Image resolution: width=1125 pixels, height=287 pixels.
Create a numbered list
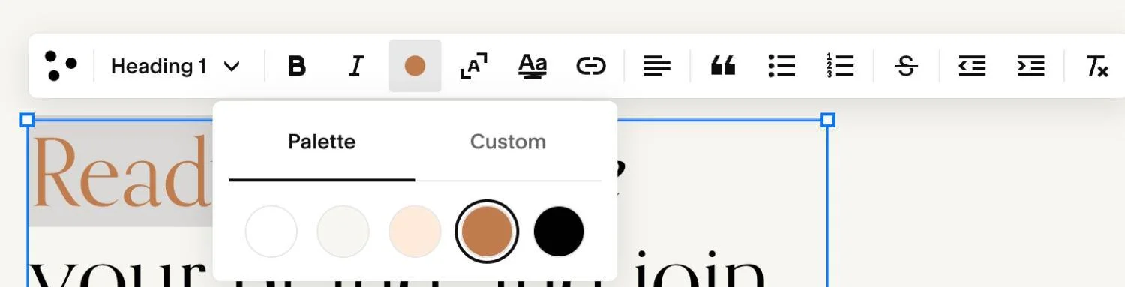[841, 66]
